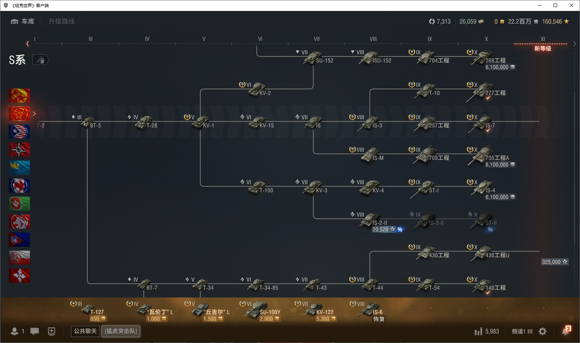Click IS-2-II 20,520 research cost

pyautogui.click(x=384, y=229)
